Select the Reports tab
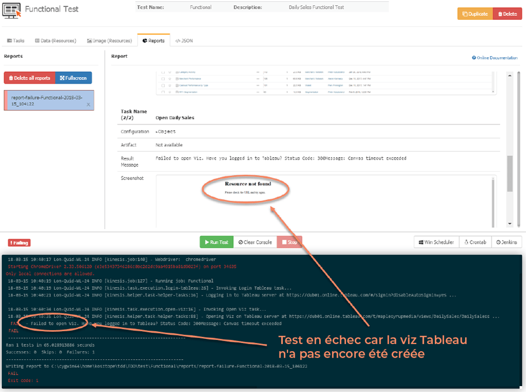Viewport: 526px width, 392px height. 154,40
